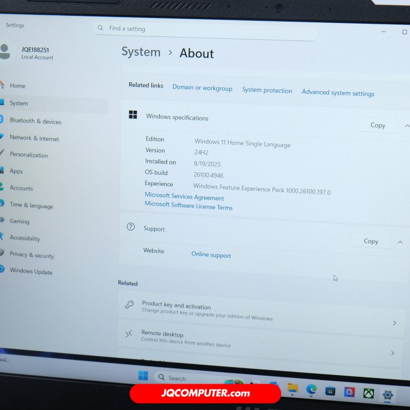Select System in the Settings sidebar
The image size is (410, 410).
(54, 103)
